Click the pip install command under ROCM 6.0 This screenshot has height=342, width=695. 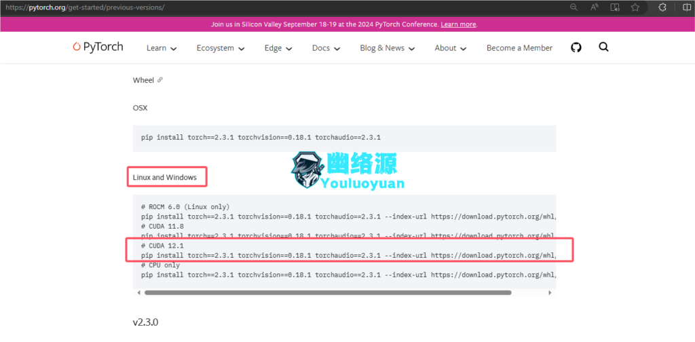pos(348,216)
